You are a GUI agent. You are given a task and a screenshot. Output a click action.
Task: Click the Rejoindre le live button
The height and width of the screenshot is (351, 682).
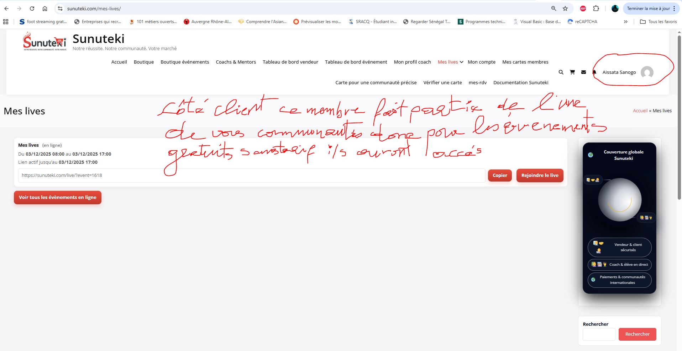[540, 175]
